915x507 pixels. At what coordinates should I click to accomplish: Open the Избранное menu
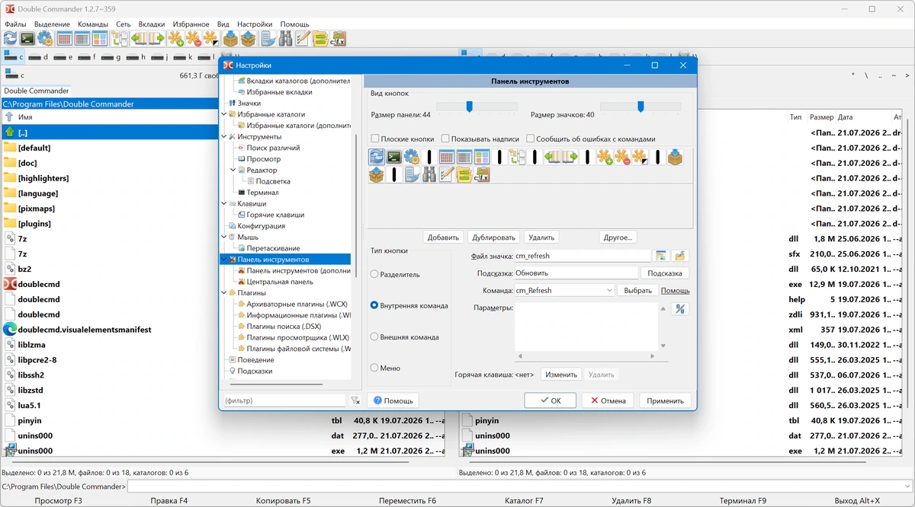click(191, 24)
